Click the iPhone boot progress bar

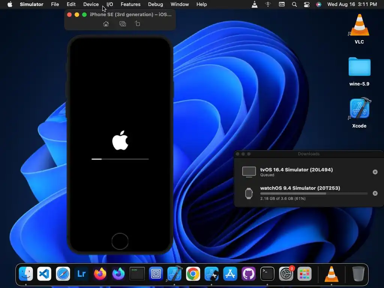[120, 159]
